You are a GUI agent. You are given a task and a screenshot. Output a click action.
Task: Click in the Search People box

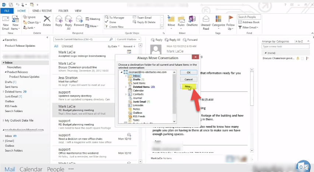tap(249, 17)
